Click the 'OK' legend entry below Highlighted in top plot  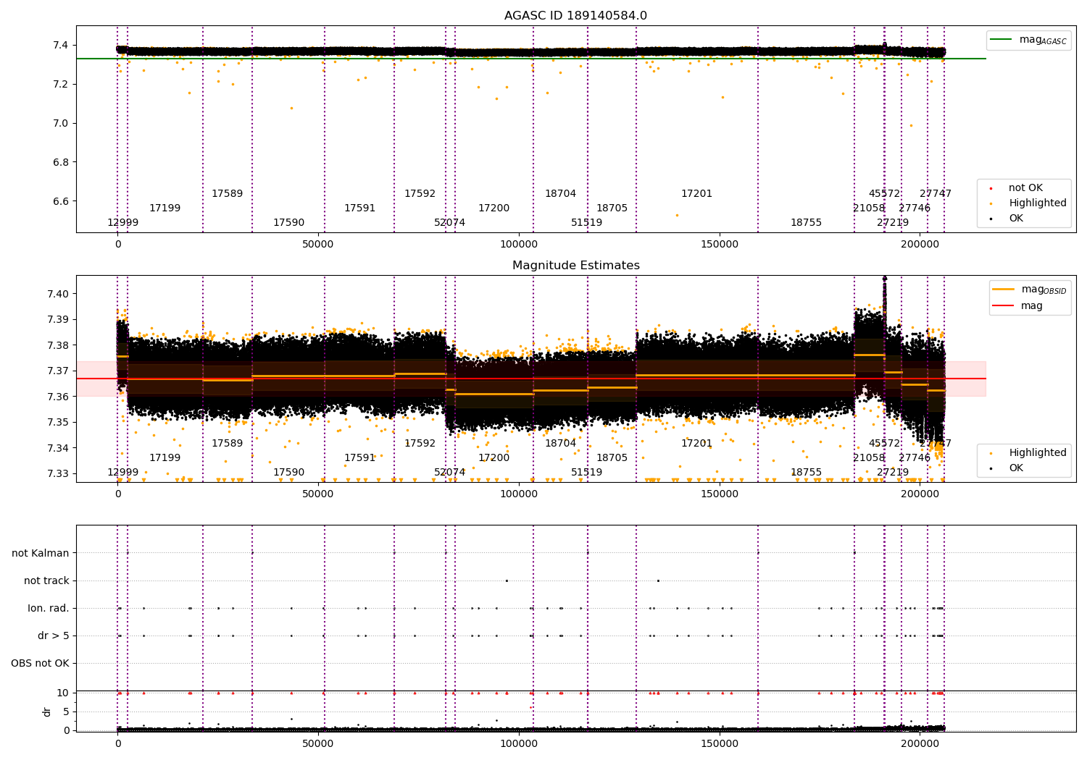(1007, 219)
